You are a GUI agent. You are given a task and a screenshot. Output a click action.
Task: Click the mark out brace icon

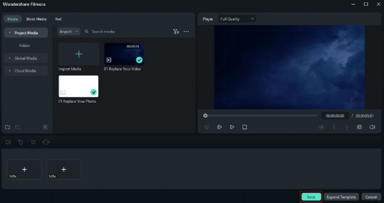[347, 127]
